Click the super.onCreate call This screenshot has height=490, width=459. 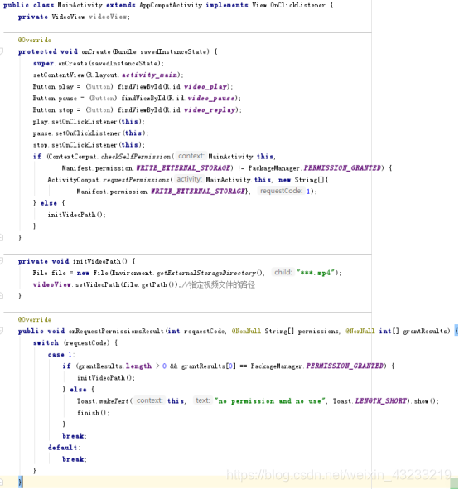(x=98, y=64)
